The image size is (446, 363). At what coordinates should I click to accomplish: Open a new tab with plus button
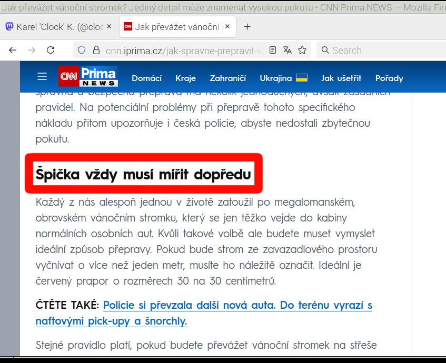(247, 27)
